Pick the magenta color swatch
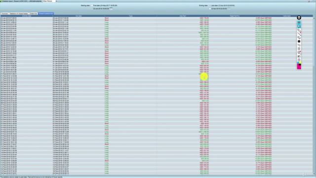 [298, 67]
